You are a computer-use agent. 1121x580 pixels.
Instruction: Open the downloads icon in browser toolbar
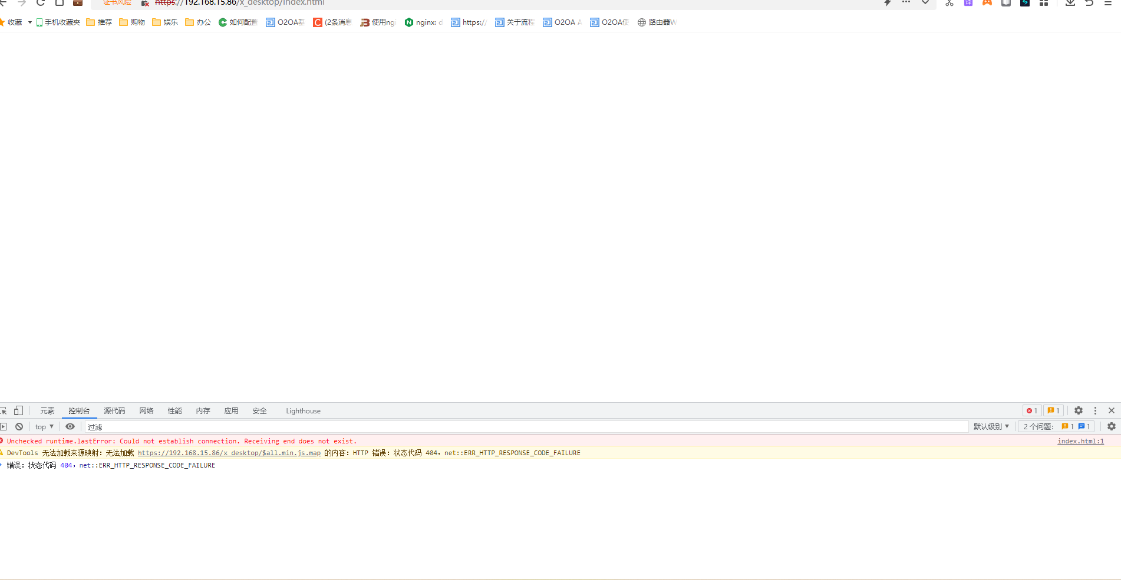pos(1070,4)
